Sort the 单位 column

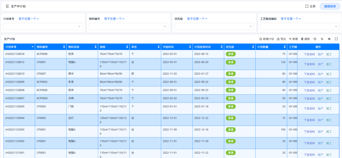click(x=159, y=47)
